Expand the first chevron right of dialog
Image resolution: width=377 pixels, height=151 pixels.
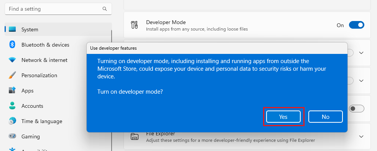361,53
